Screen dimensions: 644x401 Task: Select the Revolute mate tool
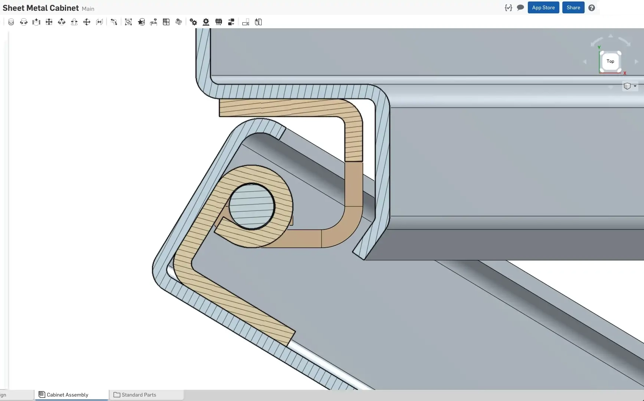24,22
